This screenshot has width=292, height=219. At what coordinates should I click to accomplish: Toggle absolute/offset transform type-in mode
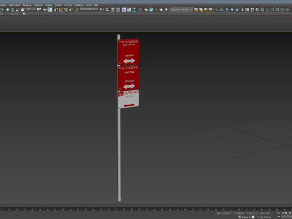(x=218, y=213)
